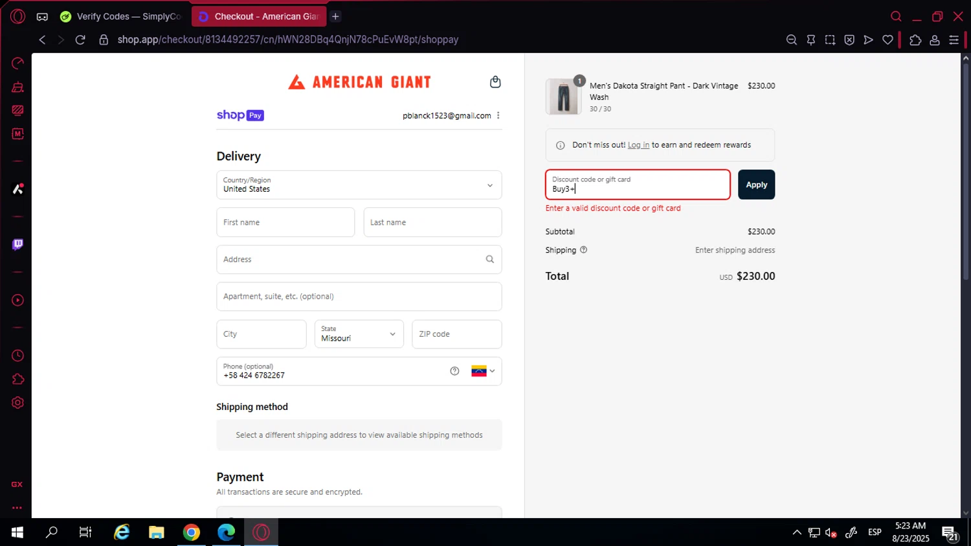This screenshot has width=971, height=546.
Task: Open Windows taskbar search
Action: 51,532
